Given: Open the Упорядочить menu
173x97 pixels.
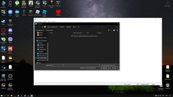Looking at the screenshot, I should (40, 30).
